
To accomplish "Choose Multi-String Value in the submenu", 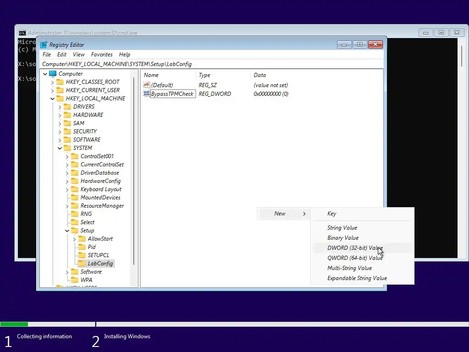I will pyautogui.click(x=362, y=268).
